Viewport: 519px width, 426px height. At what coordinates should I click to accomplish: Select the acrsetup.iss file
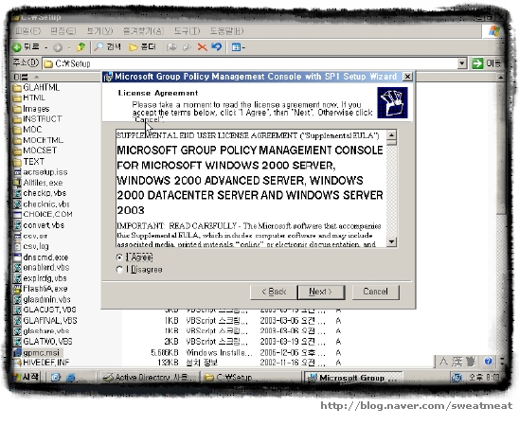pos(41,172)
